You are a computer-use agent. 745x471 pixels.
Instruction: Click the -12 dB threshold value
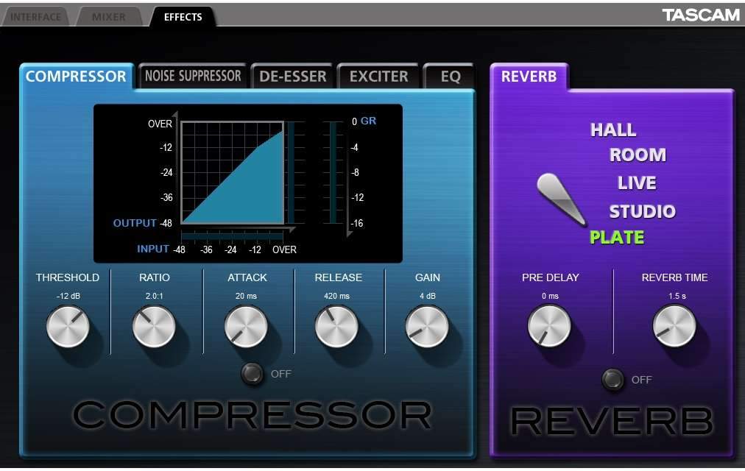coord(68,296)
